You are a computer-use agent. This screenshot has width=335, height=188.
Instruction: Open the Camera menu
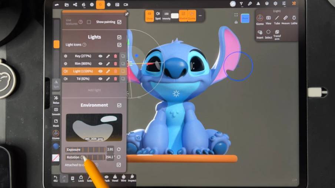pos(126,5)
